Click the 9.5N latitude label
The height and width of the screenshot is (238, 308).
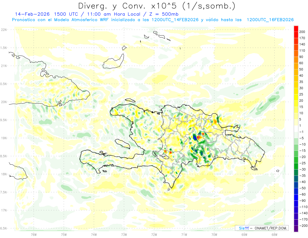pyautogui.click(x=4, y=120)
